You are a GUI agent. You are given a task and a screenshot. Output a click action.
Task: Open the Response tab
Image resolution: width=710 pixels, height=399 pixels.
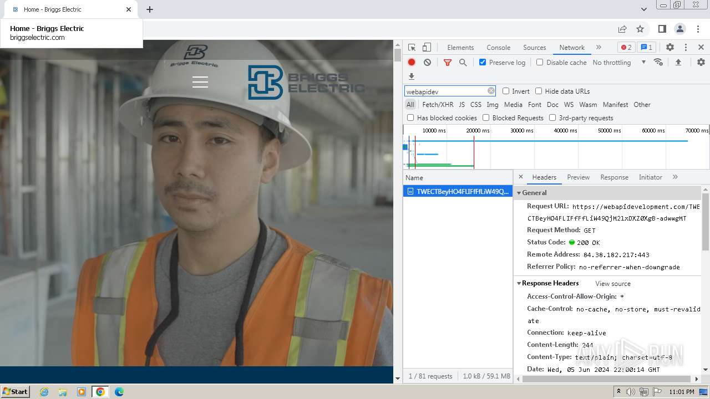click(x=614, y=177)
